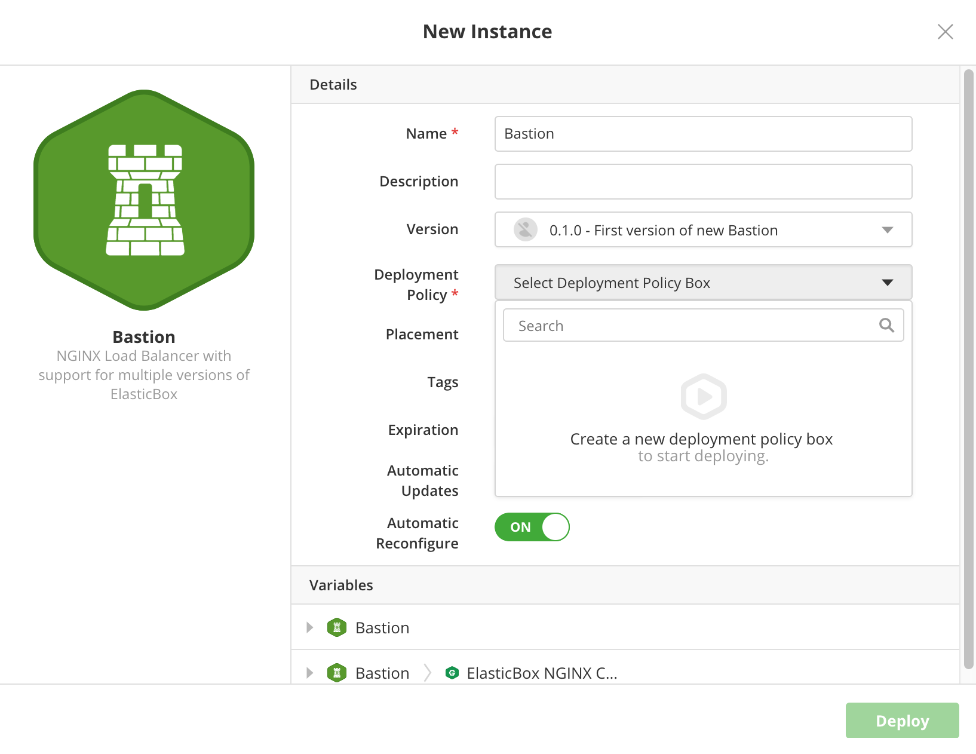Click the large green Bastion castle hexagon icon

click(x=144, y=200)
